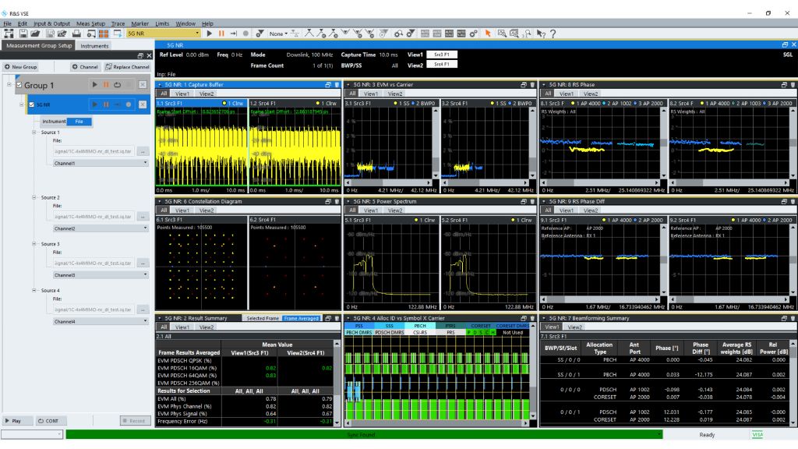
Task: Browse for the Source 1 file with ... button
Action: [143, 152]
